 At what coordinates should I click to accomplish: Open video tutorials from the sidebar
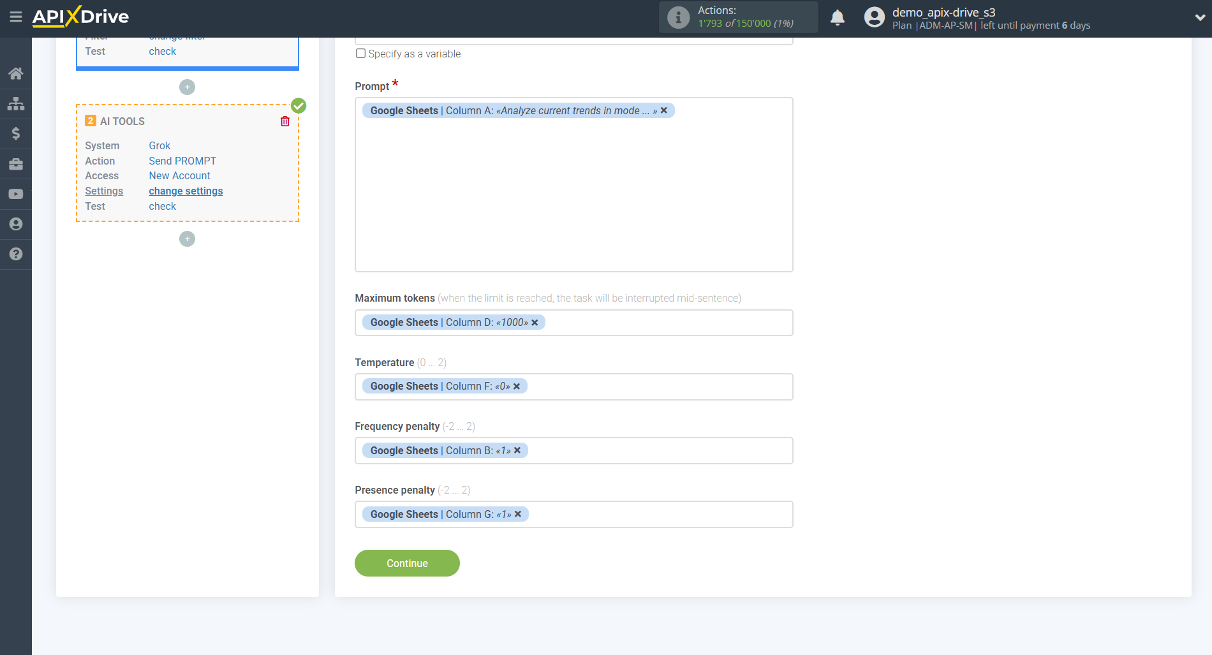pyautogui.click(x=16, y=194)
